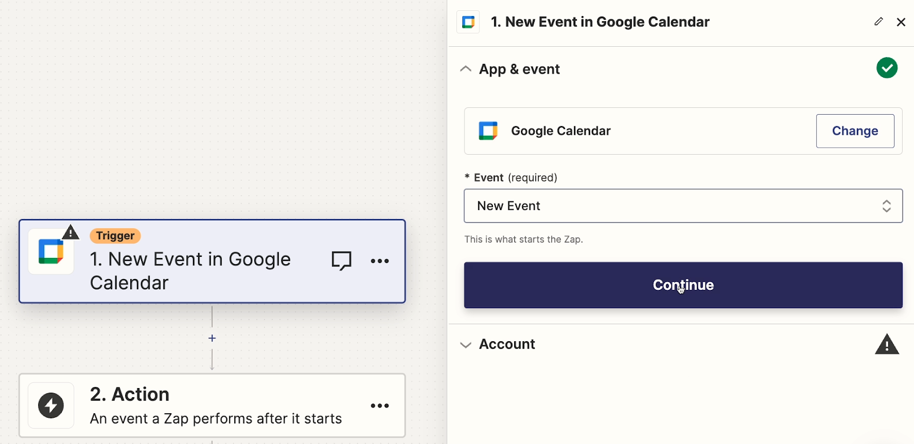Close the step editor panel

click(901, 22)
